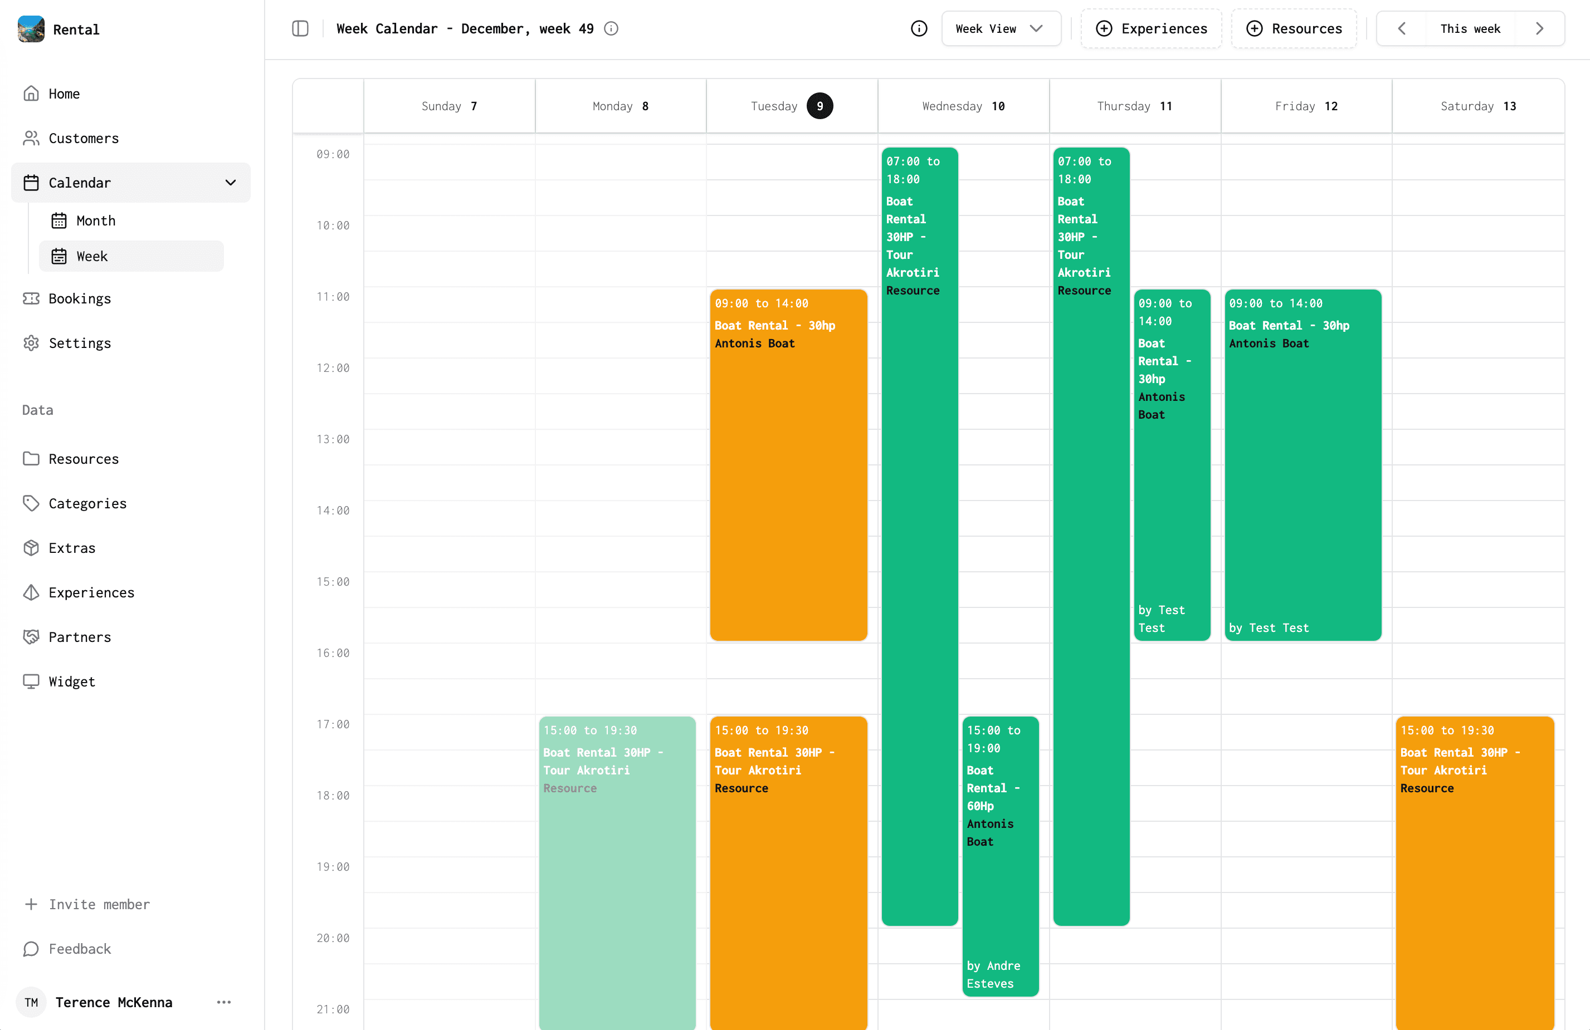This screenshot has width=1590, height=1030.
Task: Collapse the sidebar with the panel toggle
Action: point(300,28)
